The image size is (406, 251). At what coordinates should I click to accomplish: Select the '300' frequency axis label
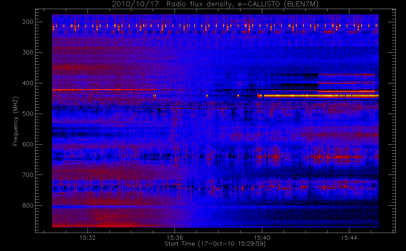point(28,52)
